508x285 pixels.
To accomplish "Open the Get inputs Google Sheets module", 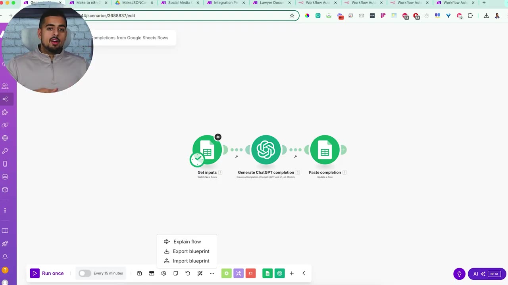I will (207, 150).
